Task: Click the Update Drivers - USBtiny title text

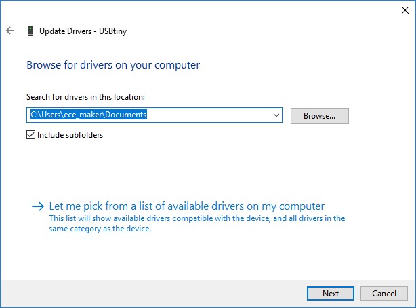Action: click(x=81, y=31)
